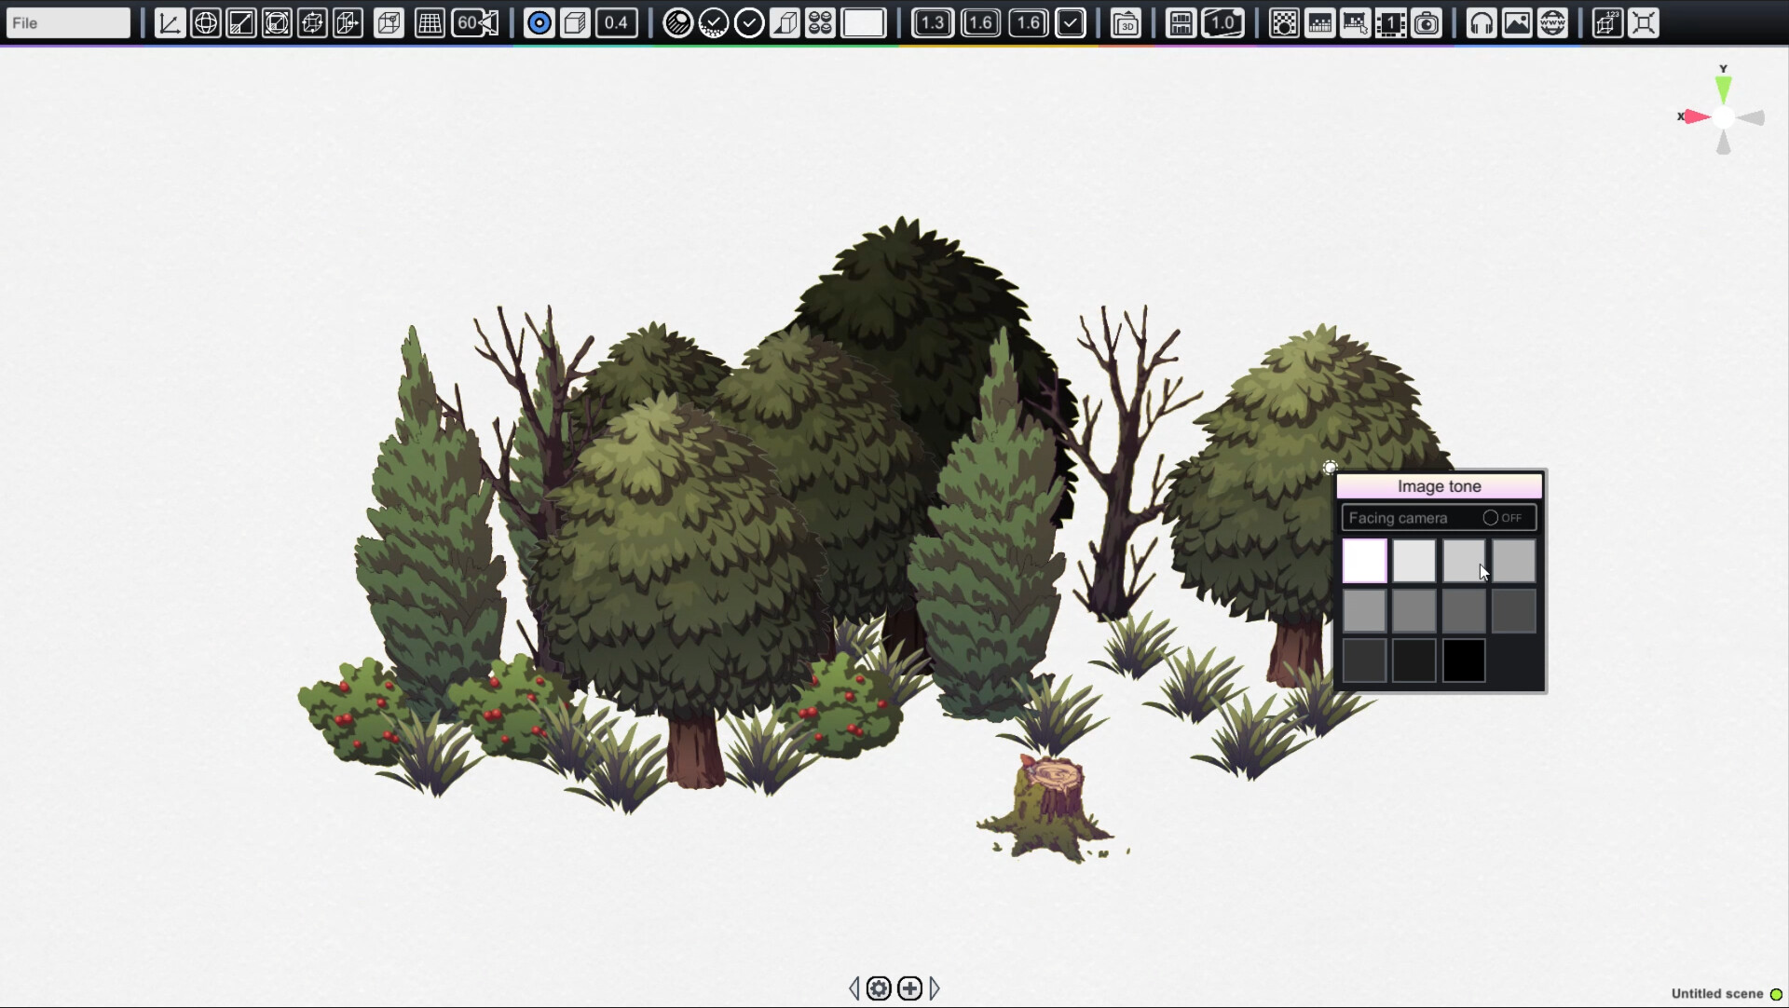Select the grid display icon in the toolbar

[429, 23]
